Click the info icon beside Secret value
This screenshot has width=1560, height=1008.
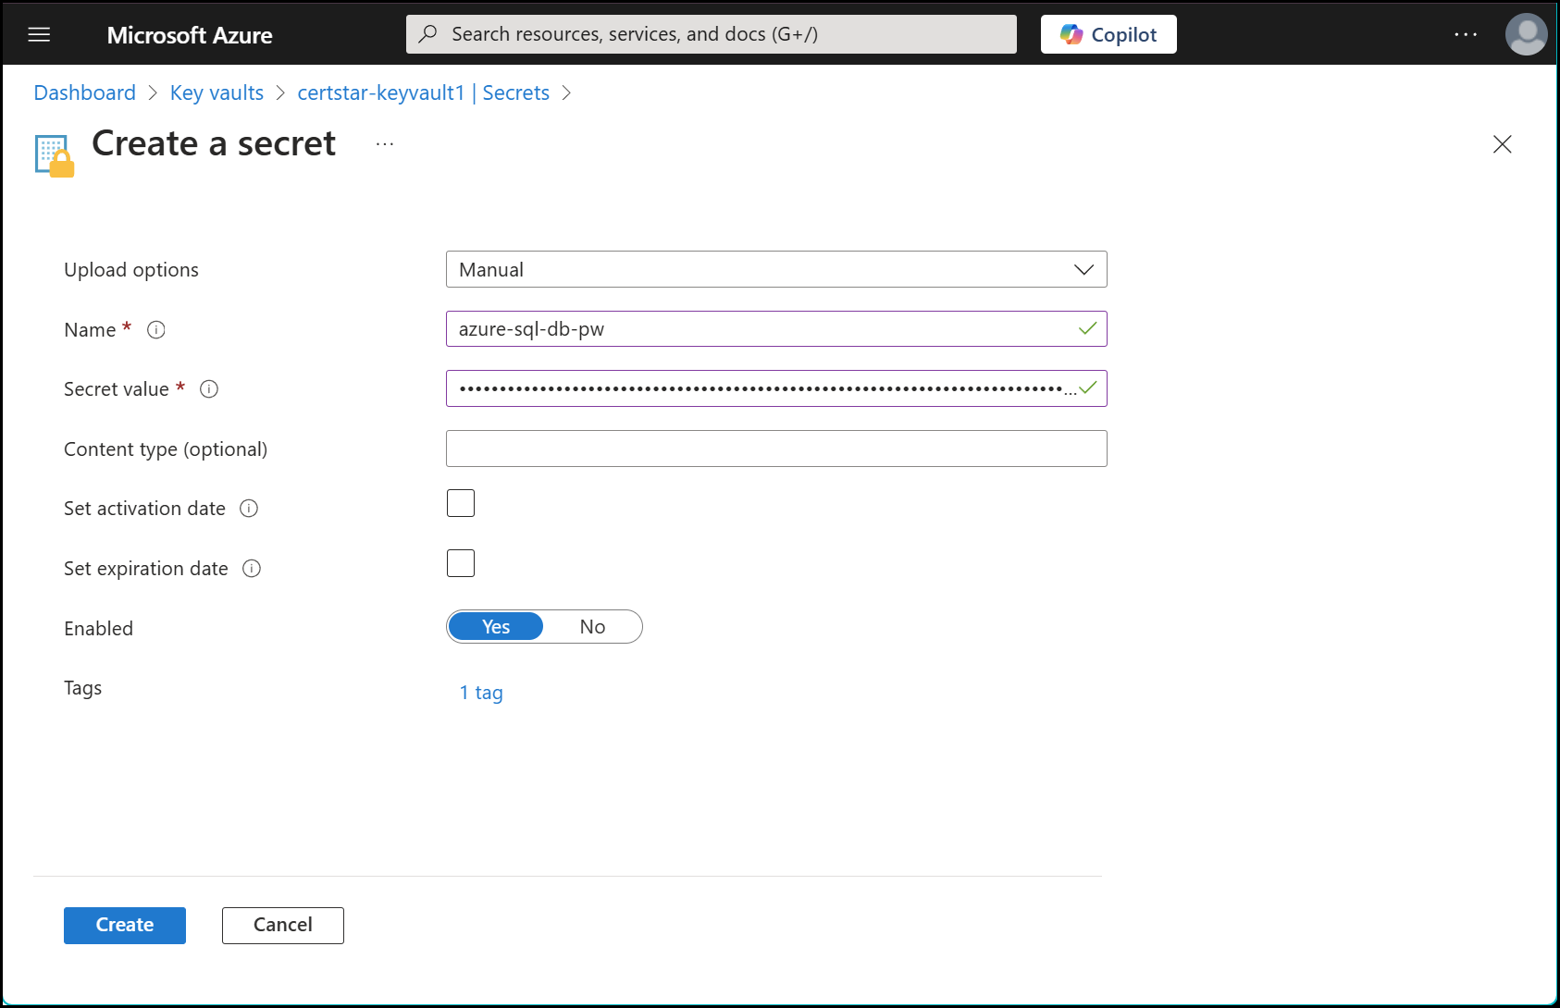tap(209, 388)
